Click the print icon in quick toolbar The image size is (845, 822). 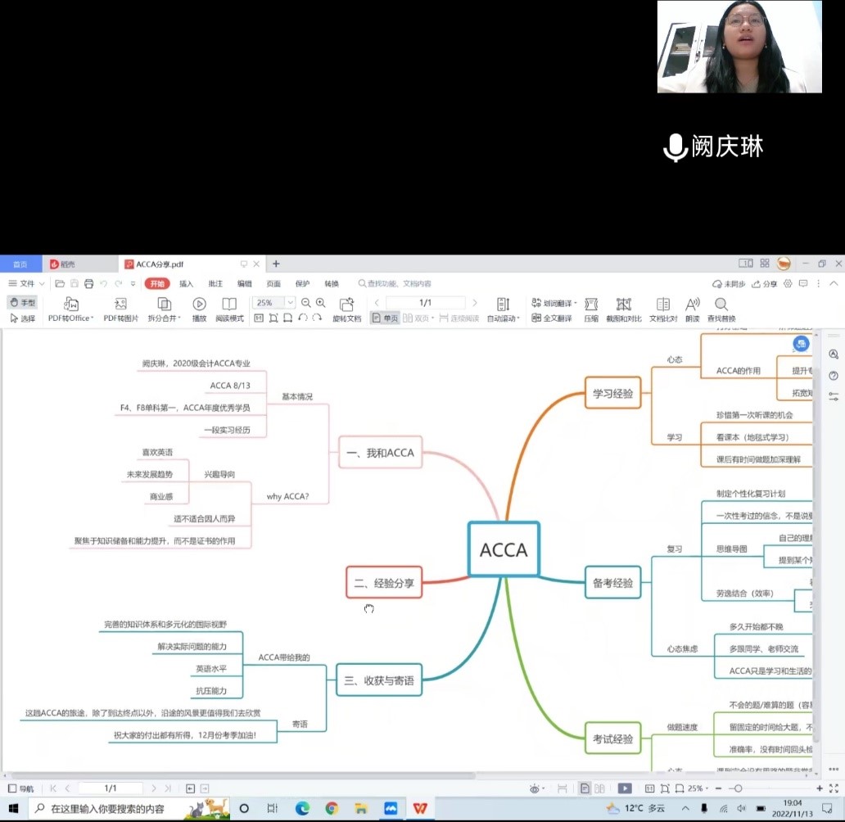[x=89, y=283]
